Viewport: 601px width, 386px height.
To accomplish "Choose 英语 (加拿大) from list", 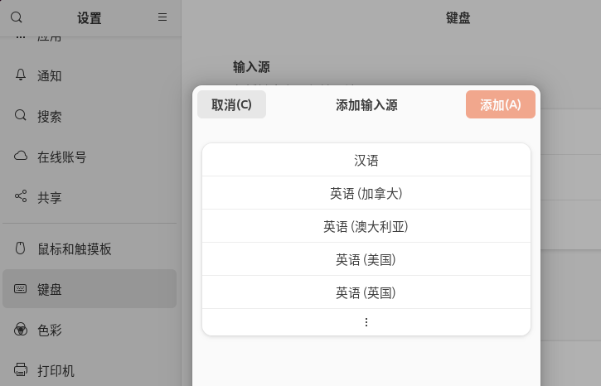I will coord(366,193).
